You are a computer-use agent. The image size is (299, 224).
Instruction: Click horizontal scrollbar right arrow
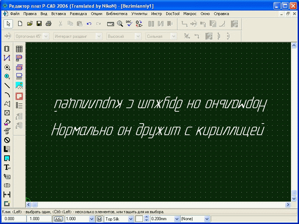288,205
